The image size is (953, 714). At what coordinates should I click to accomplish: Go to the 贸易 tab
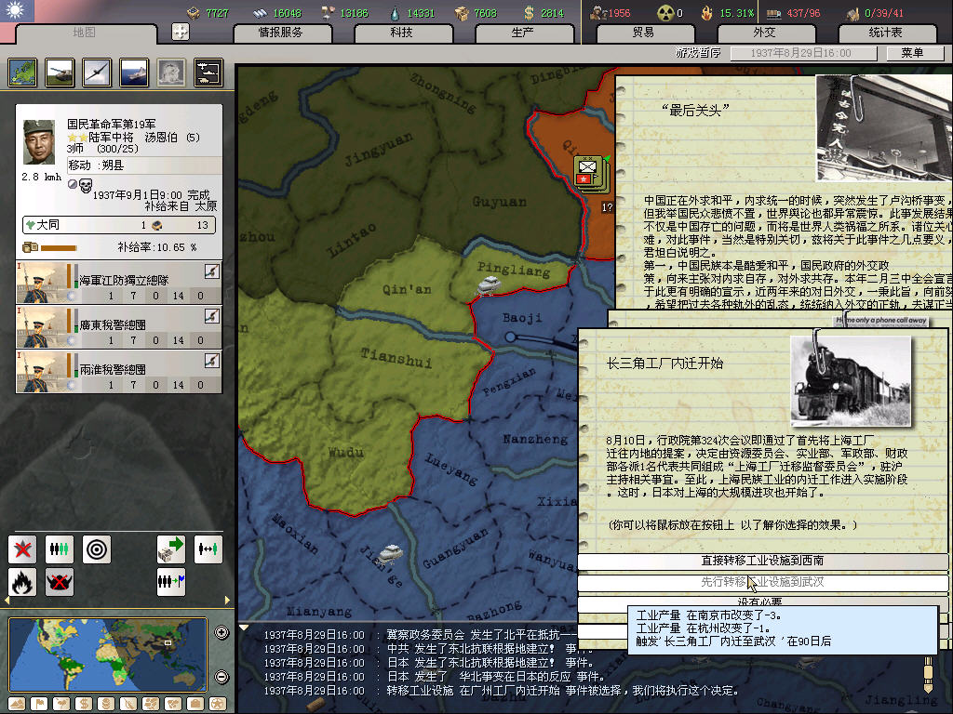[x=644, y=33]
